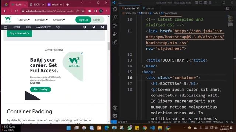Toggle VS Code bottom panel layout
Screen dimensions: 236x132
pyautogui.click(x=201, y=3)
